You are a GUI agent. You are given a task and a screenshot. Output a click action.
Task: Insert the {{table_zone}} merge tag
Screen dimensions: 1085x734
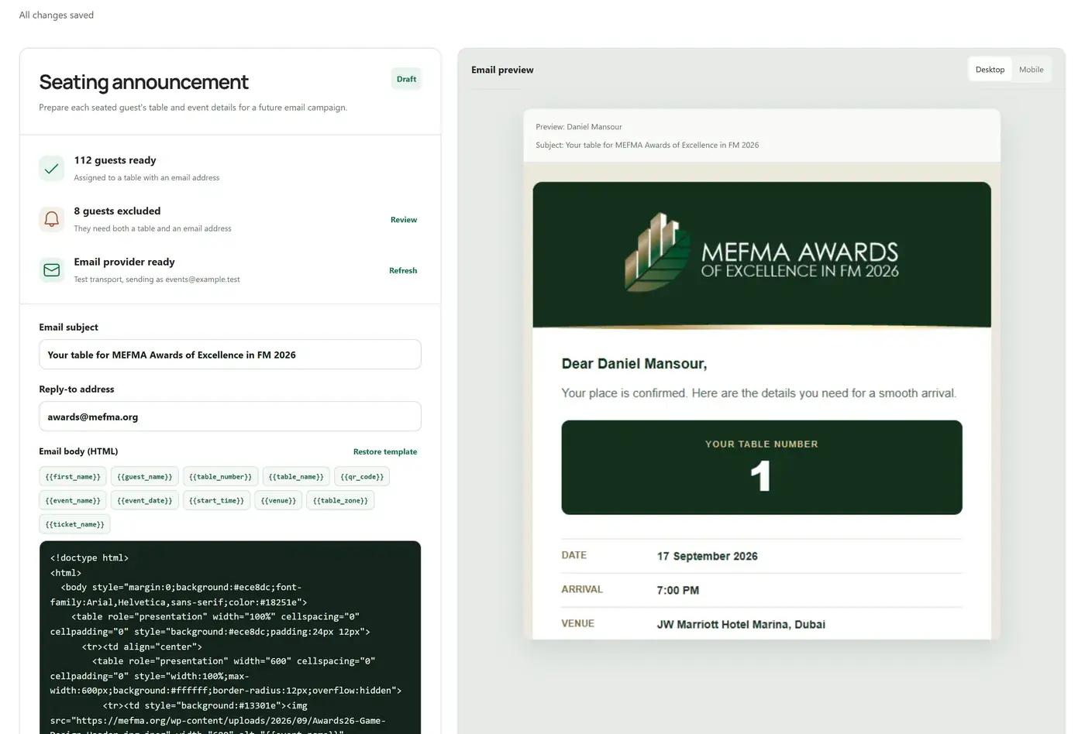(x=340, y=501)
